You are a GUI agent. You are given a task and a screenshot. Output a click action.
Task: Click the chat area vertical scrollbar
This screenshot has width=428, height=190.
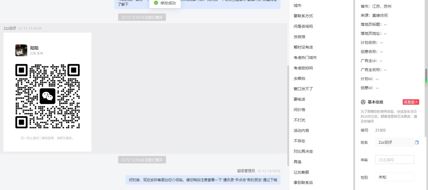coord(288,116)
